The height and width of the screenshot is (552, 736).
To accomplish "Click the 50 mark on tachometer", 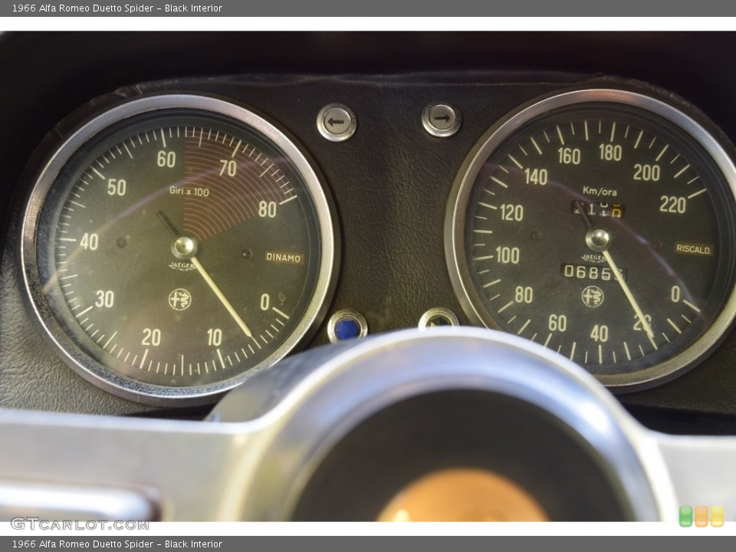I will [117, 187].
